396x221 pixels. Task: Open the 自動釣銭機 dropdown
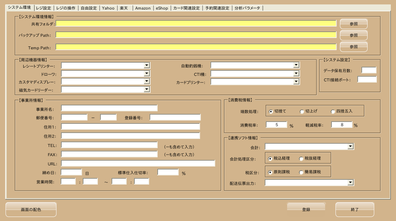coord(296,65)
